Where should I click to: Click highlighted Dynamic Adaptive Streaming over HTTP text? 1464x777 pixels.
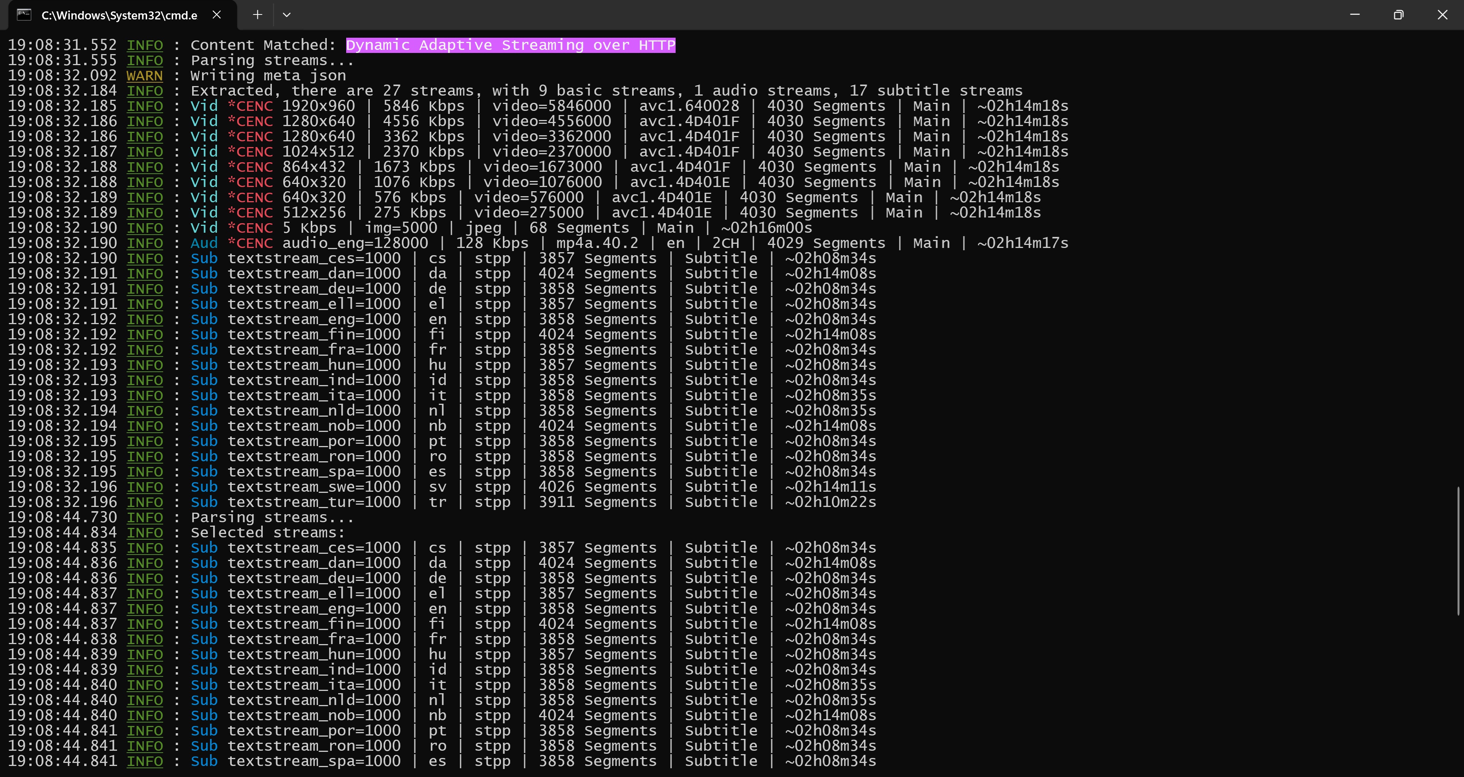(x=510, y=45)
